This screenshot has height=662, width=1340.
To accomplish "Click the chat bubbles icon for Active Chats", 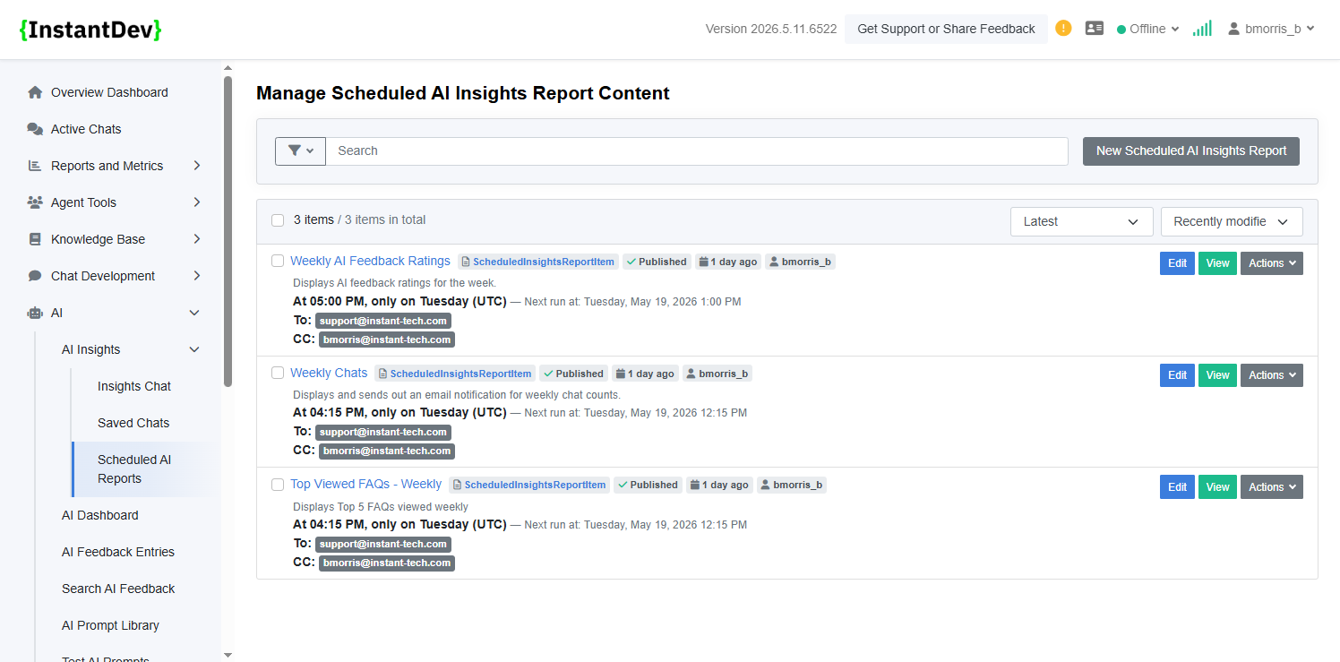I will [35, 129].
